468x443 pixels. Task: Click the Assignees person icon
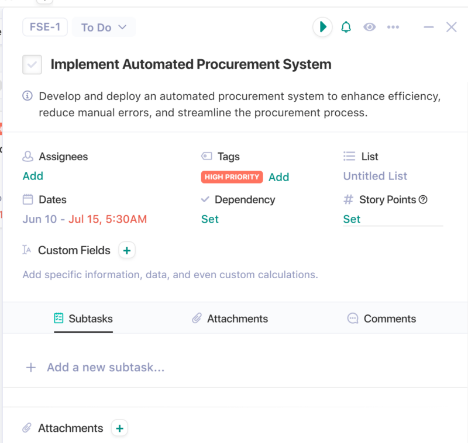coord(27,156)
